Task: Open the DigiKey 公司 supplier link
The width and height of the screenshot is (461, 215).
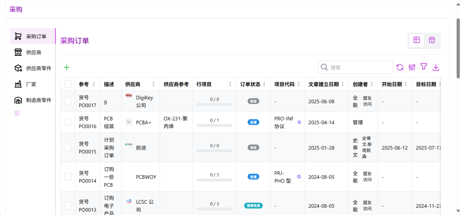Action: [144, 101]
